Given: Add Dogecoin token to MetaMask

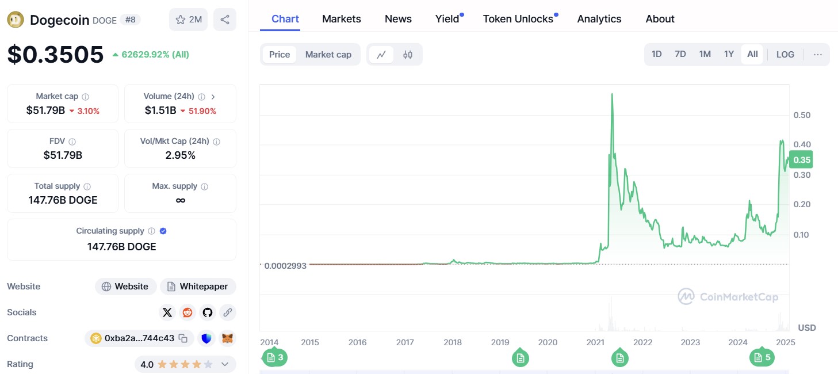Looking at the screenshot, I should (227, 338).
